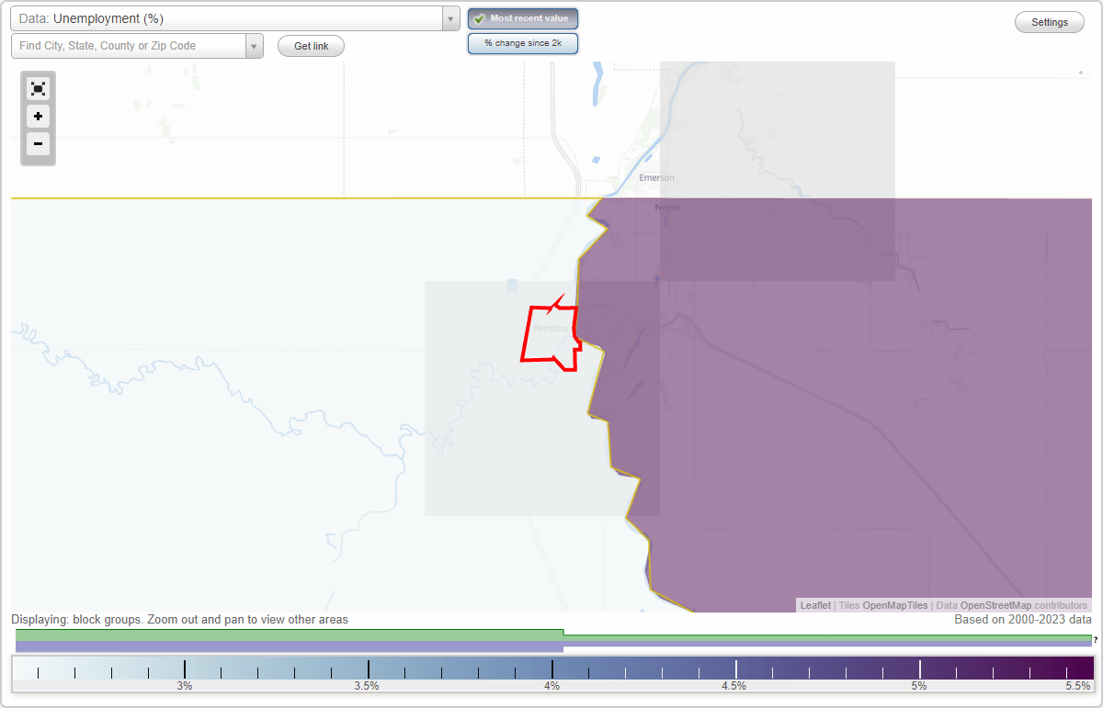Open the OpenMapTiles link
The width and height of the screenshot is (1103, 708).
(x=896, y=605)
